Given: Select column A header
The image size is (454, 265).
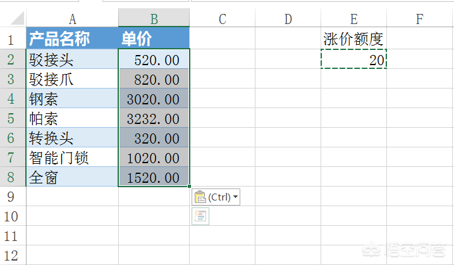Looking at the screenshot, I should 72,18.
